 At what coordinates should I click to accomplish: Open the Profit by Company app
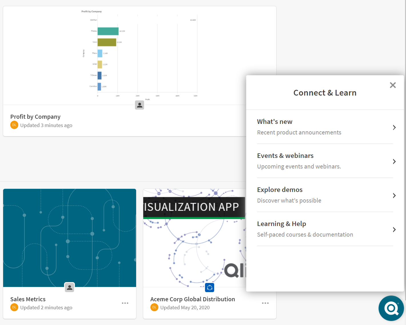click(x=35, y=116)
